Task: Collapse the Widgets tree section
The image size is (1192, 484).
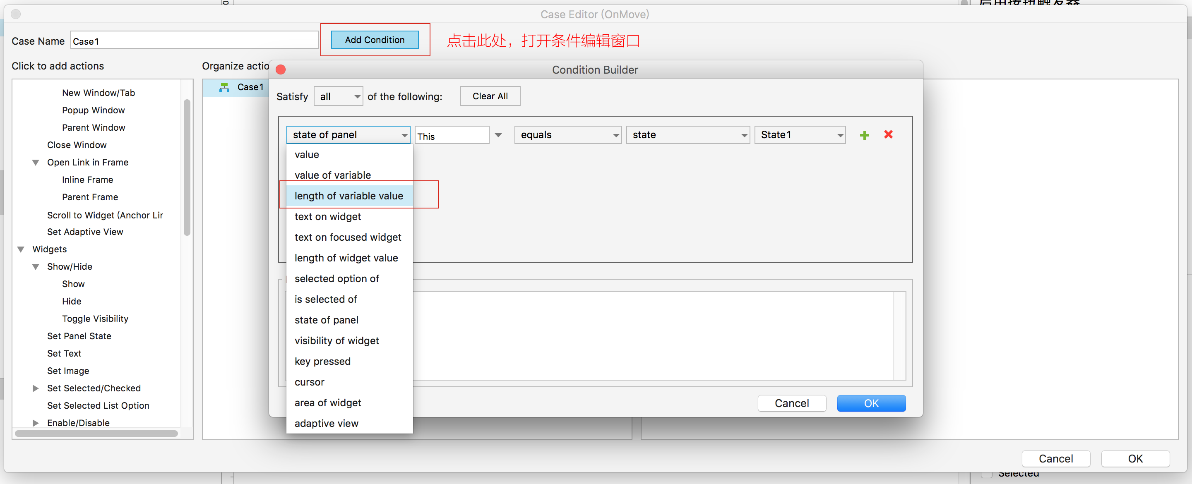Action: click(x=21, y=249)
